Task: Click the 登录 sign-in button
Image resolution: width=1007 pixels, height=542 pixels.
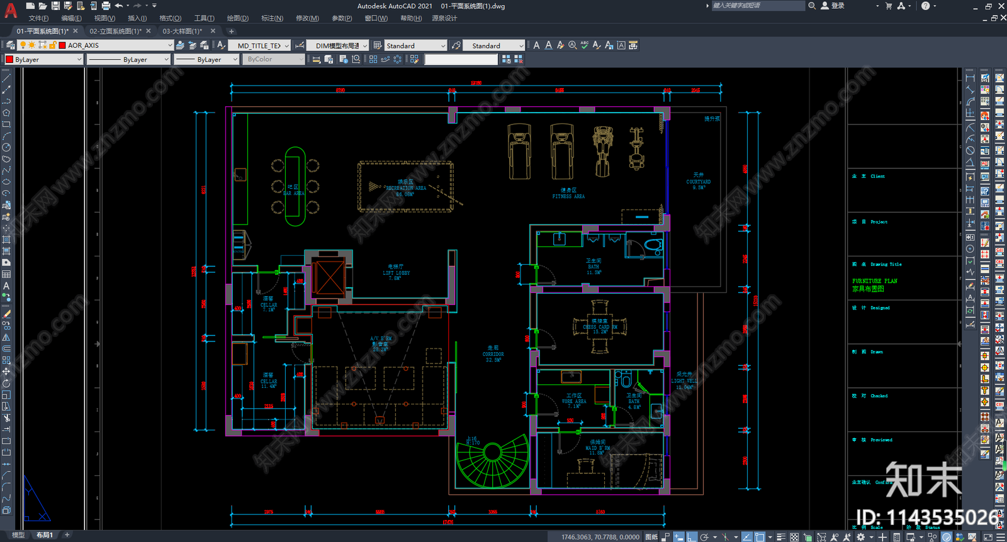Action: tap(833, 6)
